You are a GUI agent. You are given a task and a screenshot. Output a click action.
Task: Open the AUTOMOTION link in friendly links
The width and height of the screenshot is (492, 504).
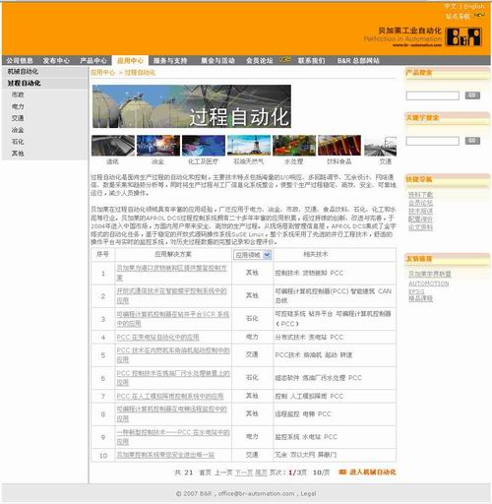coord(428,283)
